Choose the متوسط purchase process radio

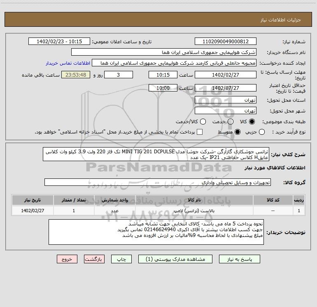[x=238, y=132]
